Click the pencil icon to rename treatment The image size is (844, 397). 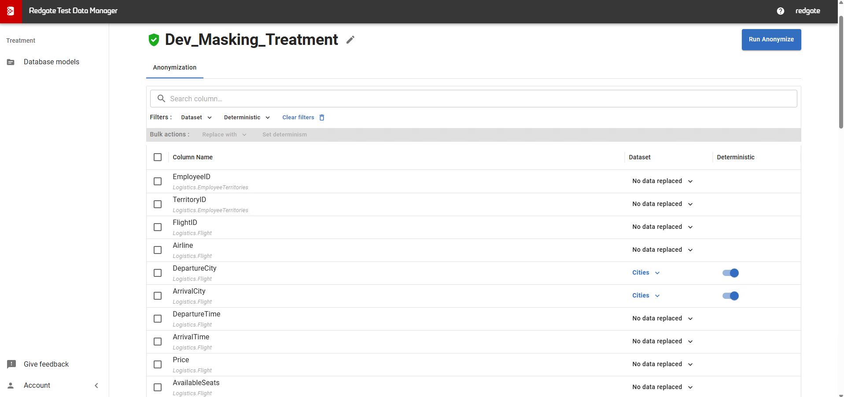(350, 40)
